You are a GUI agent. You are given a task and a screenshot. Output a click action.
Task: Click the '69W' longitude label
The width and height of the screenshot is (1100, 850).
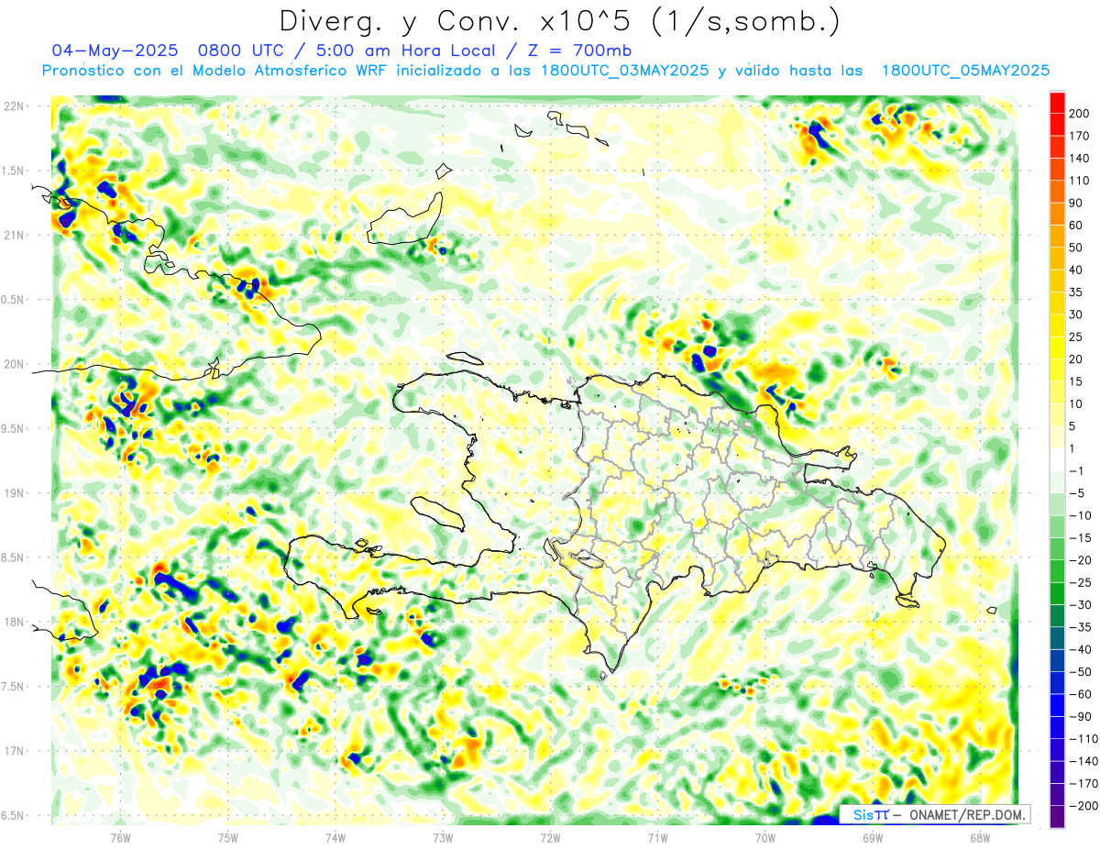click(x=872, y=837)
